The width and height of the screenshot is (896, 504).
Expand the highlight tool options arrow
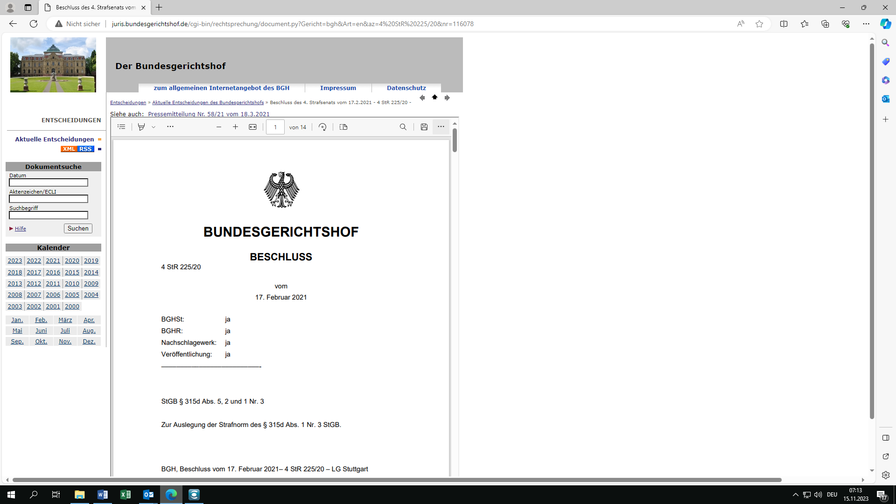click(154, 127)
